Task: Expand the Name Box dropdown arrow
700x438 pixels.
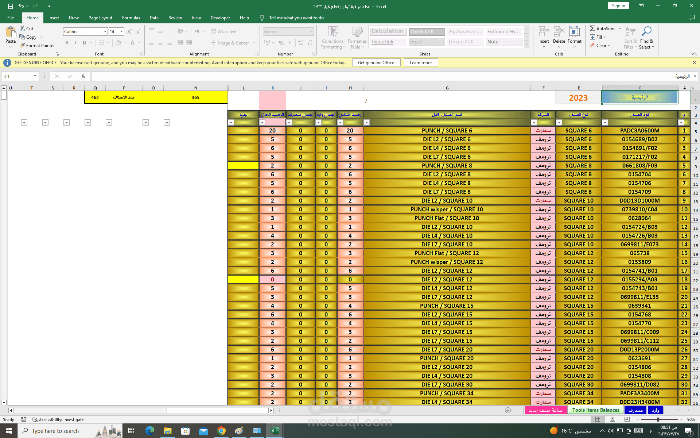Action: tap(35, 76)
